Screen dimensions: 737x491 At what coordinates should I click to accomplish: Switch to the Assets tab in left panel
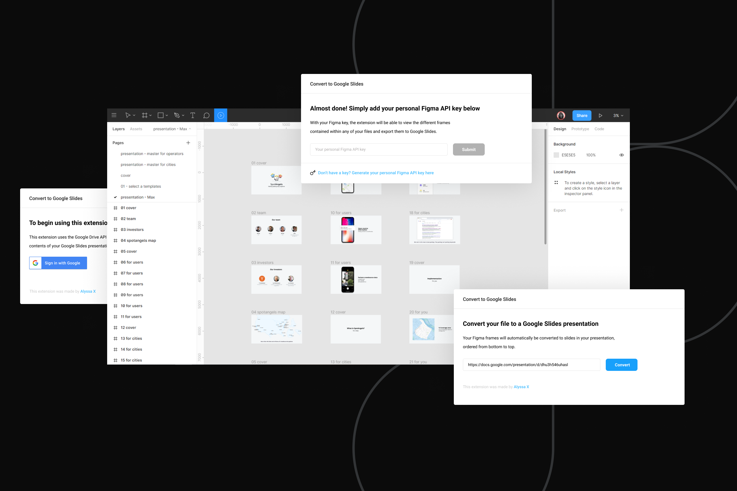pyautogui.click(x=135, y=129)
